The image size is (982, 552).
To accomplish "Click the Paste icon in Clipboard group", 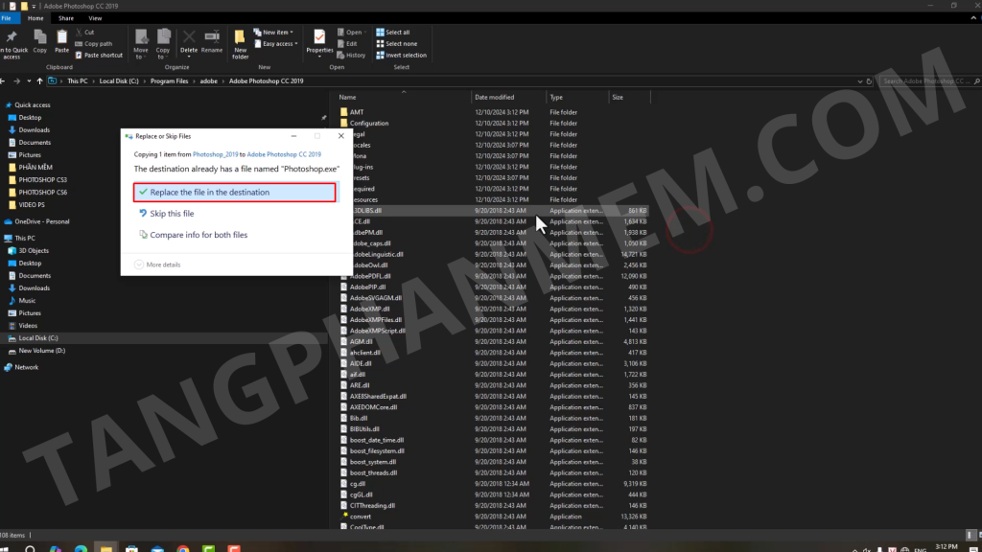I will (61, 41).
